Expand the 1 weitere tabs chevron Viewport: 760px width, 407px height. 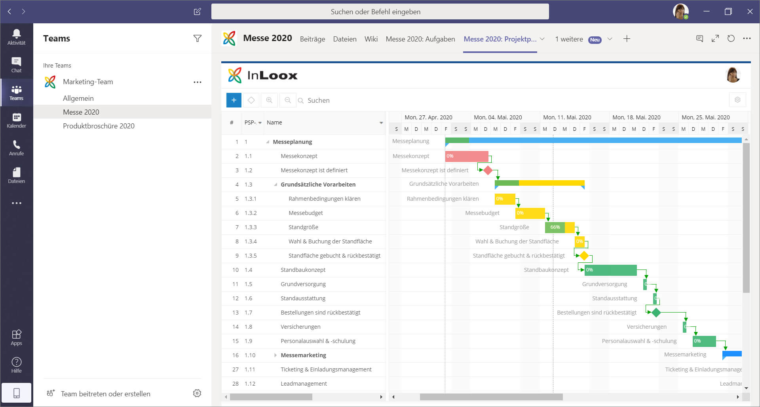[610, 39]
